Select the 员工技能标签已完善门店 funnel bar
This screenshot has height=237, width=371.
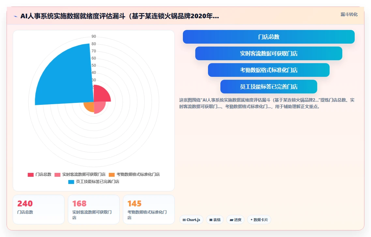pos(269,87)
